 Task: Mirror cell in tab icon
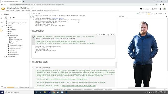[x=109, y=34]
